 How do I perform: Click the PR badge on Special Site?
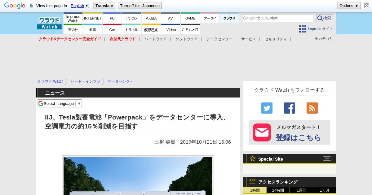(327, 158)
